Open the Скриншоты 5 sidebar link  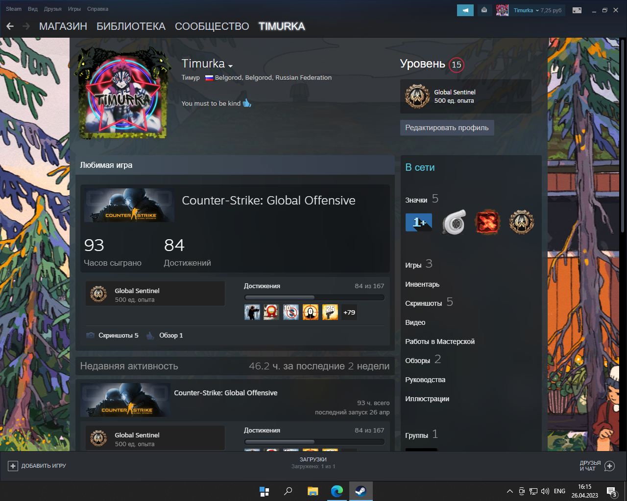tap(429, 302)
